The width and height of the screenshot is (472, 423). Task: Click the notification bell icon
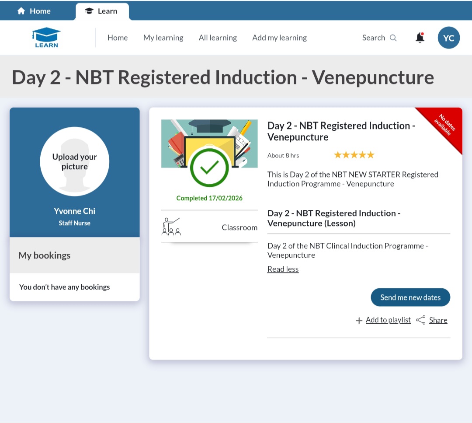pyautogui.click(x=420, y=38)
